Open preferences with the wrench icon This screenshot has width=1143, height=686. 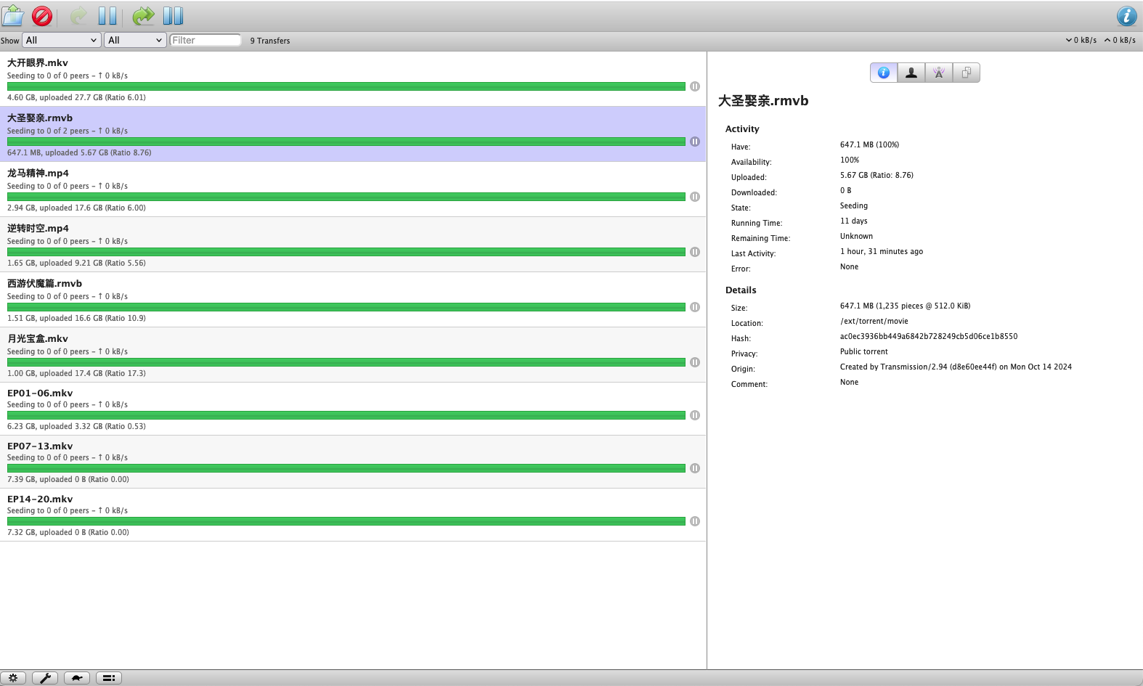click(45, 678)
